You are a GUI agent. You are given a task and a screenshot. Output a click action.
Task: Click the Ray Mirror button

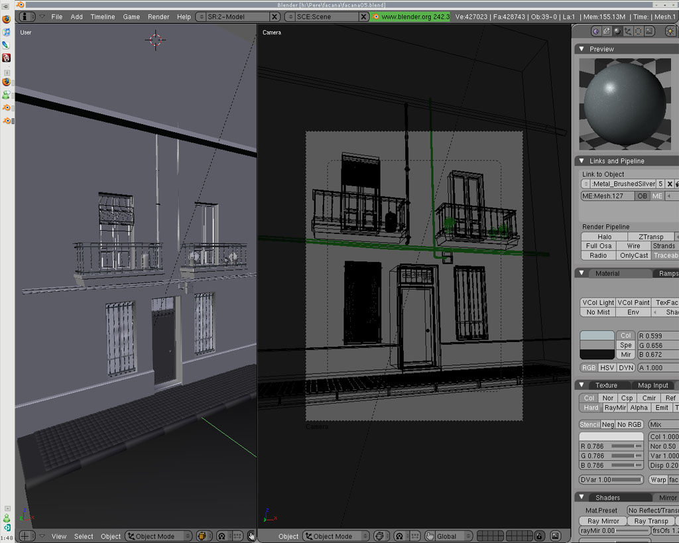point(603,521)
